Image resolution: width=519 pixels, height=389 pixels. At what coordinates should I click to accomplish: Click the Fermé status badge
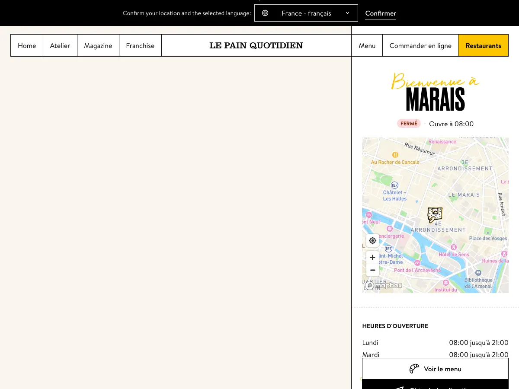(x=409, y=124)
